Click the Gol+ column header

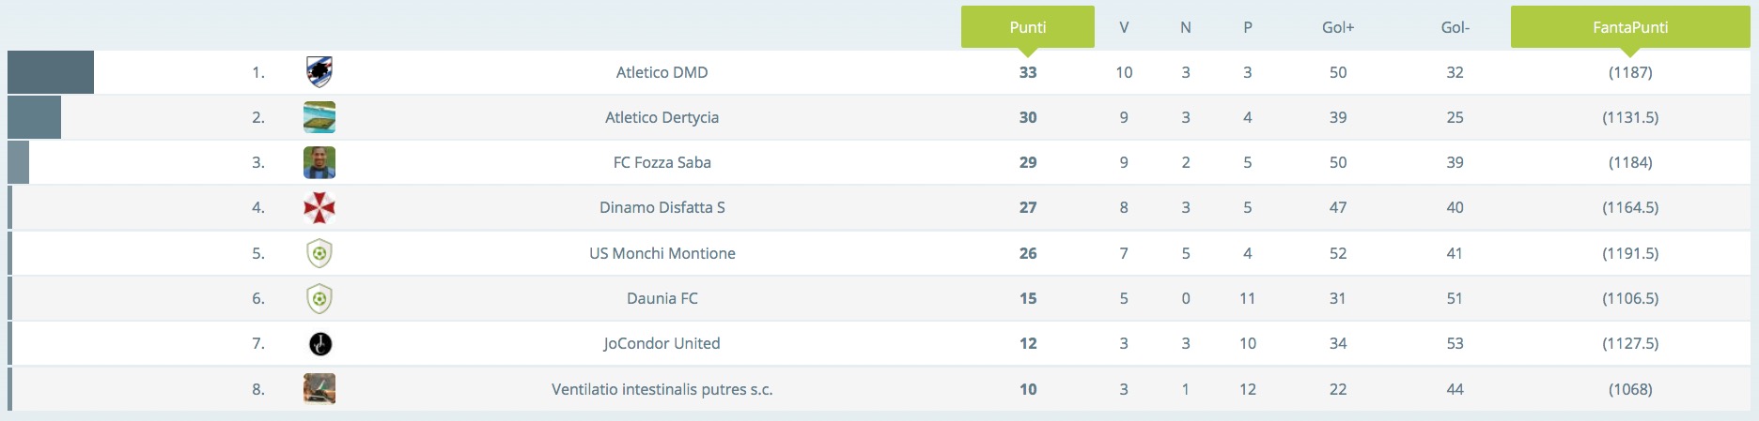tap(1338, 27)
